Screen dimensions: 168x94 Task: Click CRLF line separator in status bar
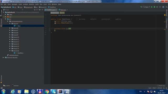point(154,88)
